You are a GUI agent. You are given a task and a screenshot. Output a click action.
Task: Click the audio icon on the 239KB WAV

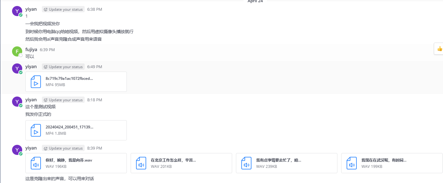click(246, 163)
